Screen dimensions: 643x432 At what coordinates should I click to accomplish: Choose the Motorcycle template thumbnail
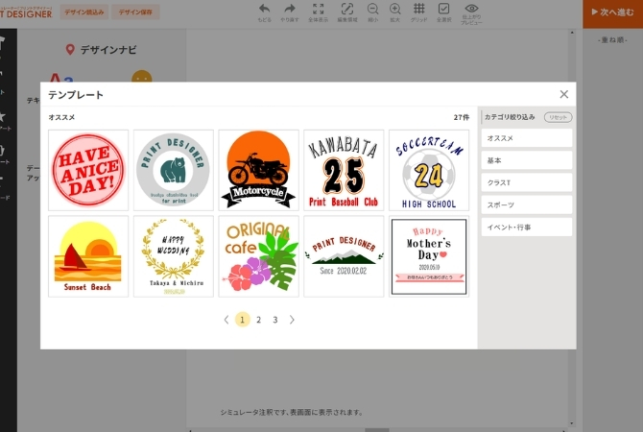click(x=258, y=169)
